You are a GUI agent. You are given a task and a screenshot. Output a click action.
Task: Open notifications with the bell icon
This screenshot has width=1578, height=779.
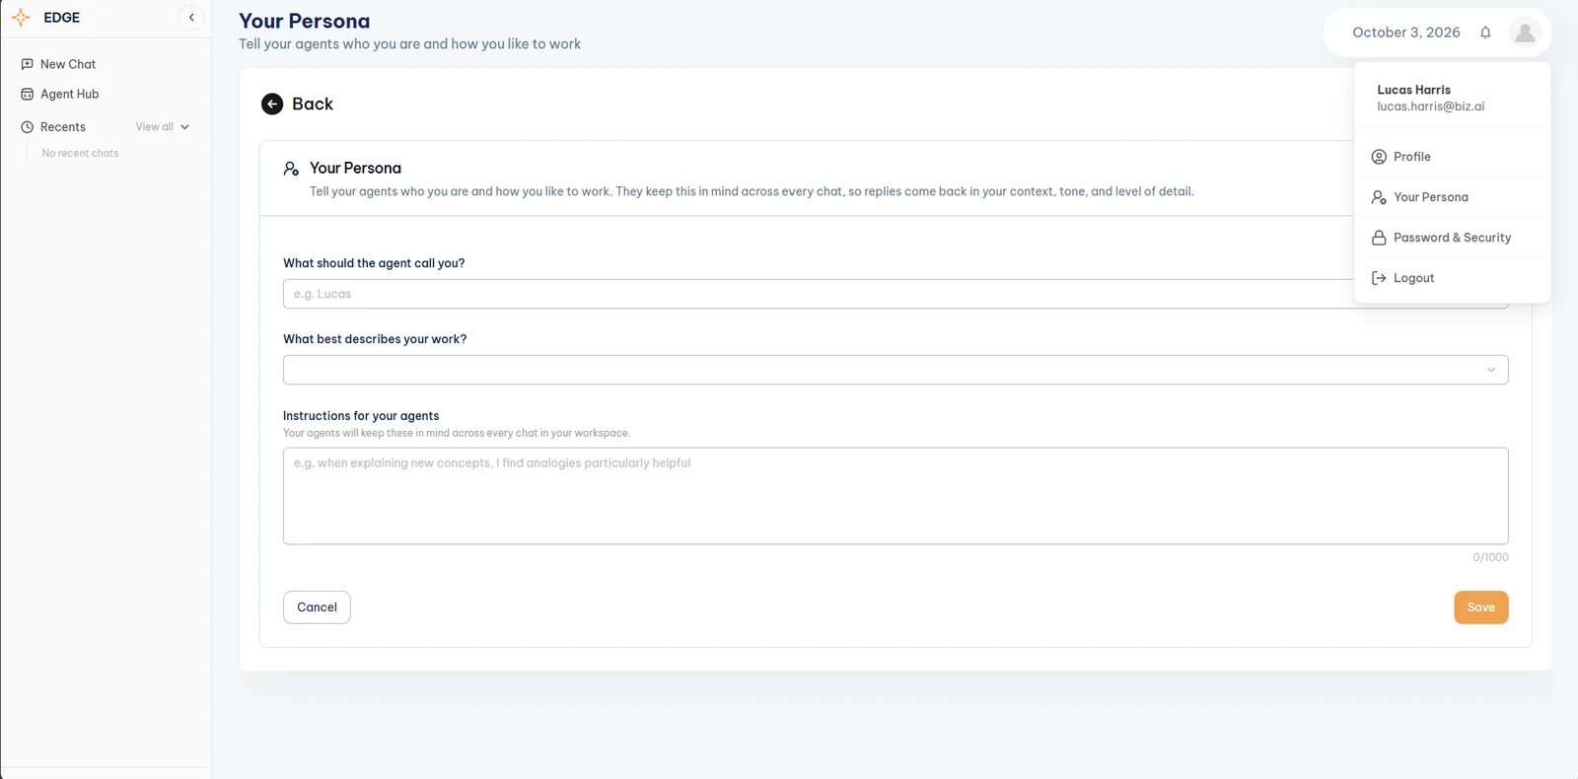pyautogui.click(x=1485, y=33)
